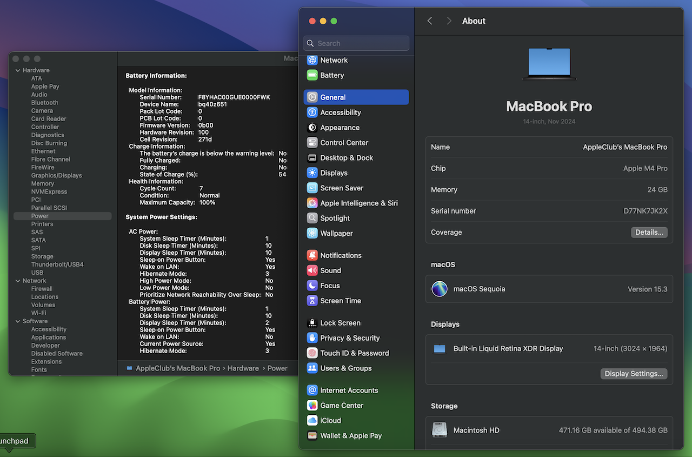Open Display Settings button

(634, 374)
